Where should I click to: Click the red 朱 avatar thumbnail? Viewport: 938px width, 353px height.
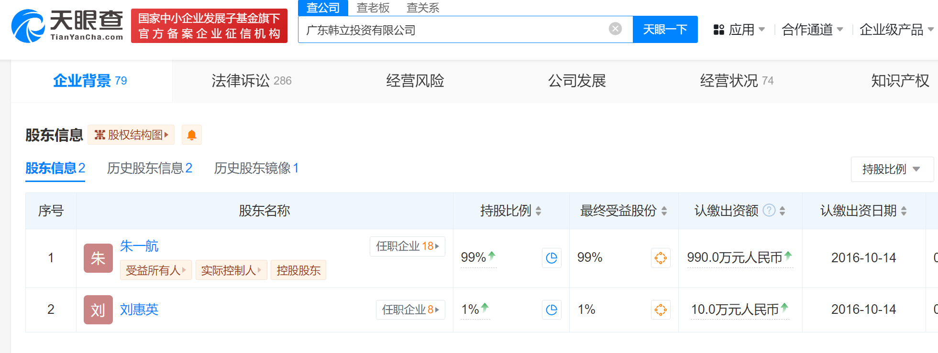[98, 258]
